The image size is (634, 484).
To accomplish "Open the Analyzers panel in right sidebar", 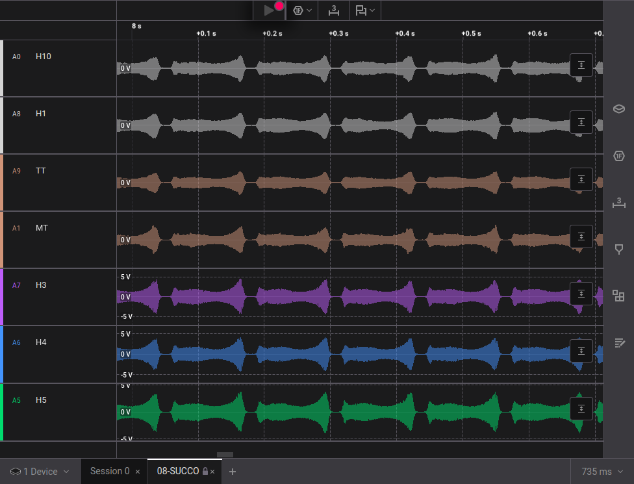I will (618, 156).
